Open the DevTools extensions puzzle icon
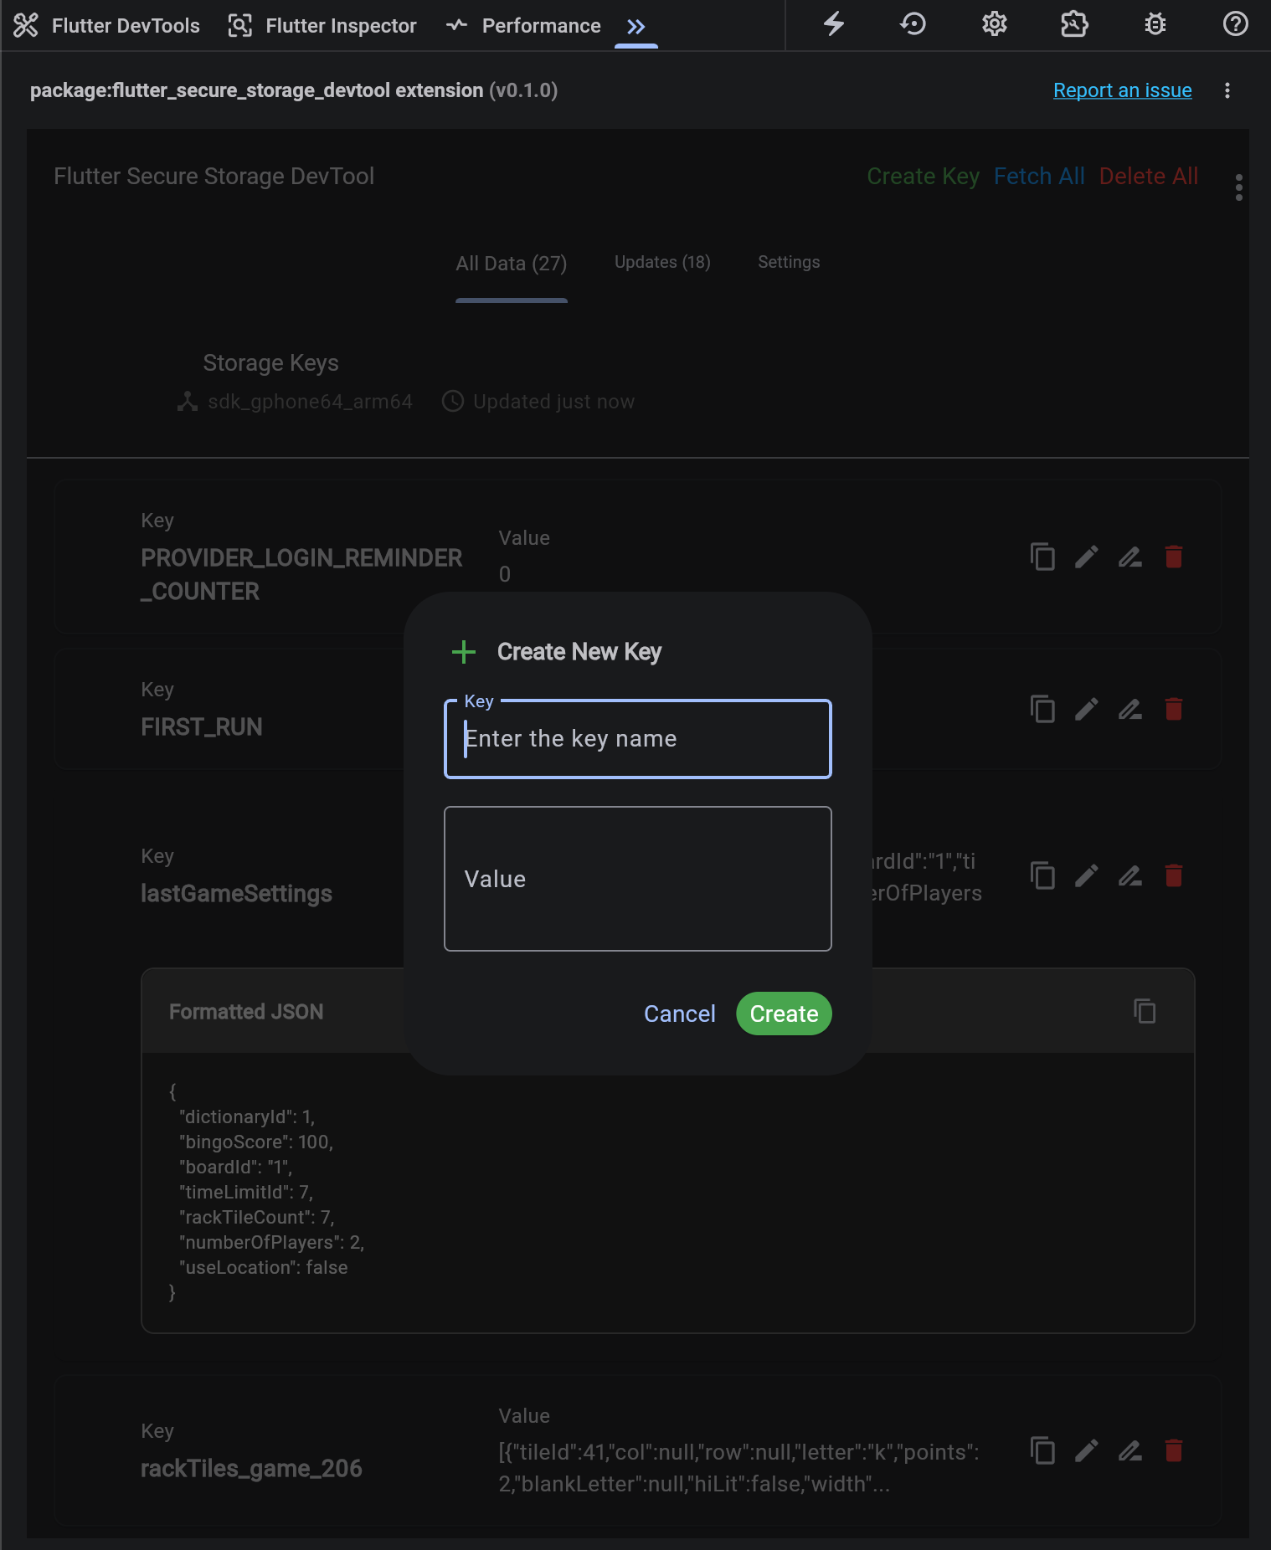 tap(1074, 24)
